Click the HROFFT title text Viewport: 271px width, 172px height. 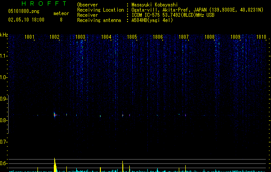pyautogui.click(x=44, y=3)
